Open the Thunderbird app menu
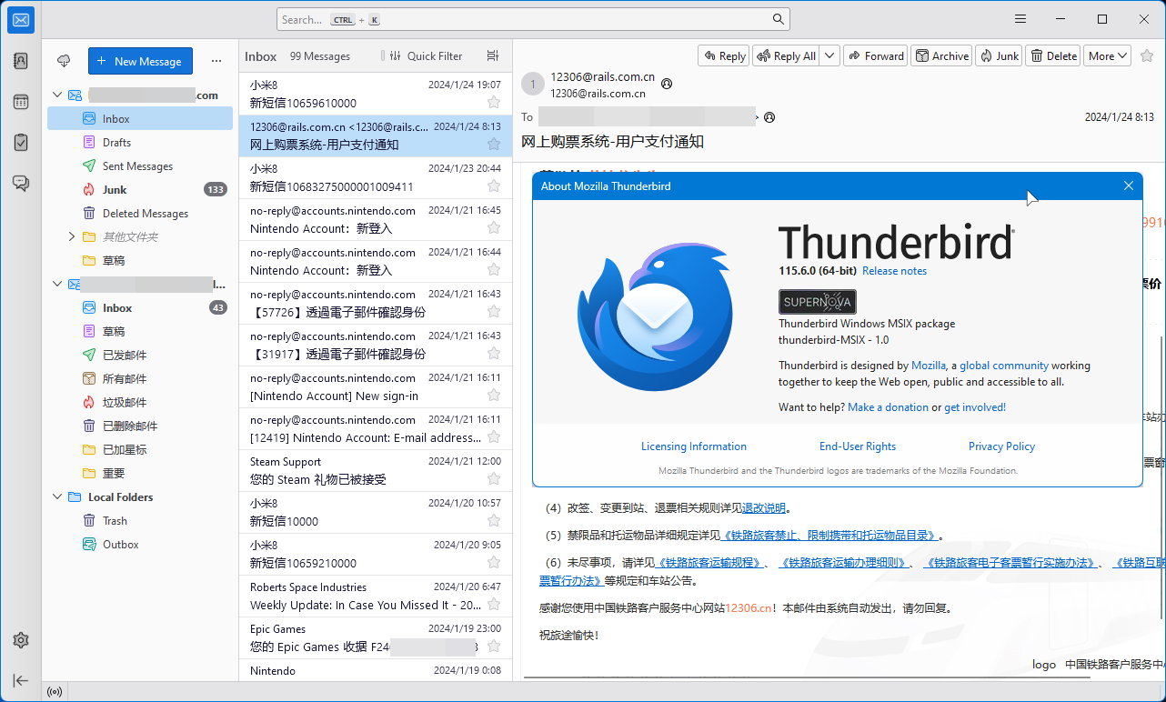The image size is (1166, 702). click(x=1020, y=19)
